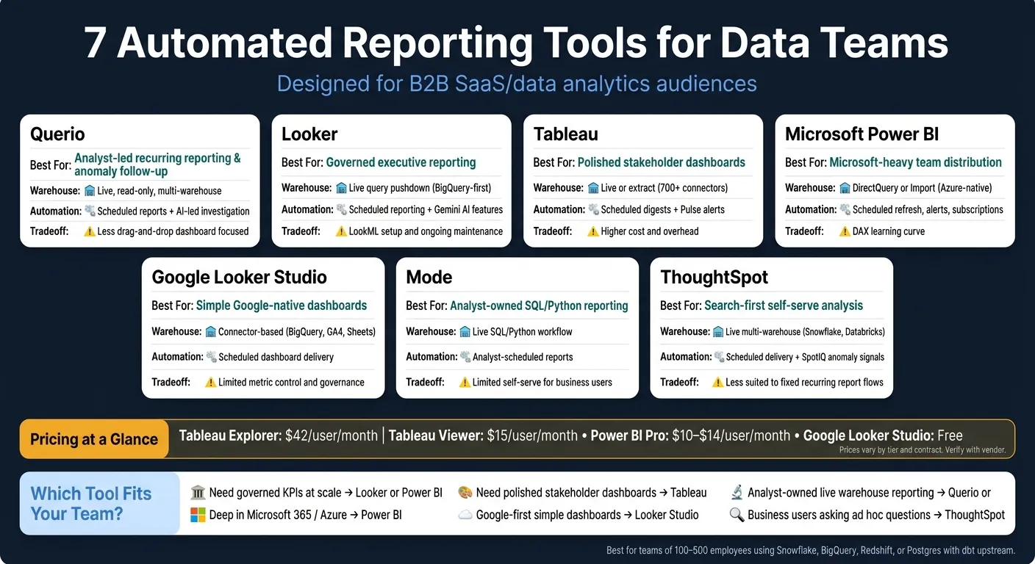Click the warehouse icon in the Looker card
1035x564 pixels.
coord(342,188)
